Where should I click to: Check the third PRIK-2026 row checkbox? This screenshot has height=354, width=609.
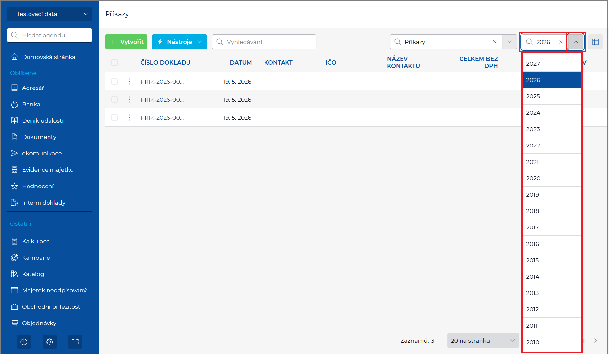[x=114, y=117]
